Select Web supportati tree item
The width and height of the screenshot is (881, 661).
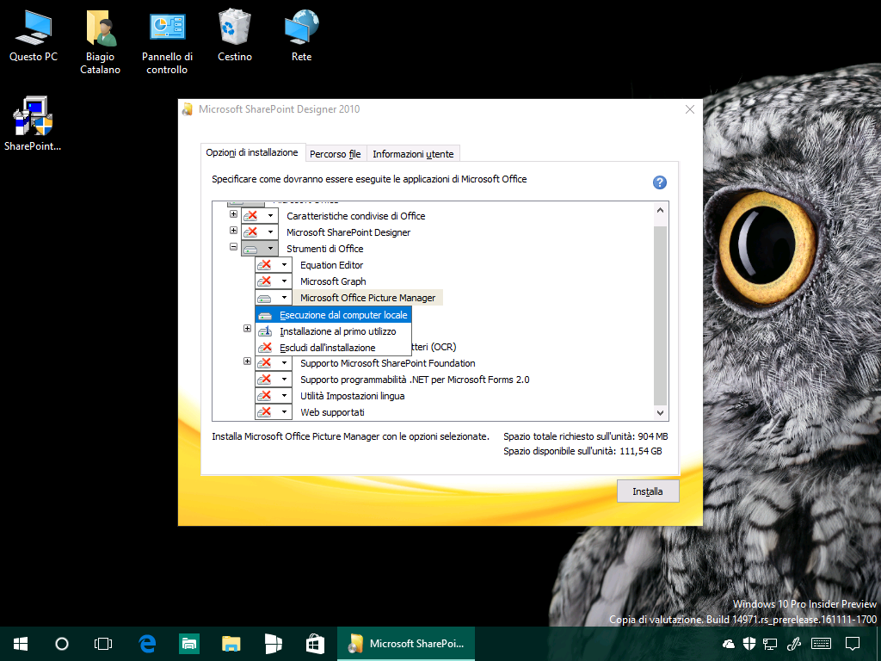pyautogui.click(x=332, y=412)
